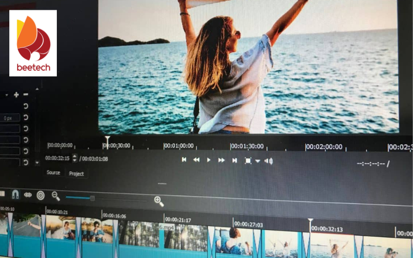413x258 pixels.
Task: Enable ripple mode with the concentric circles icon
Action: (x=40, y=195)
